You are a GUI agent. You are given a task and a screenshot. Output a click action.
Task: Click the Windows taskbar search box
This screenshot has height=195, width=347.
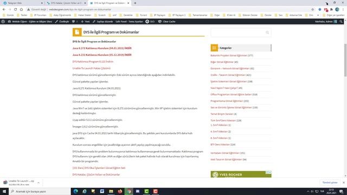[40, 191]
